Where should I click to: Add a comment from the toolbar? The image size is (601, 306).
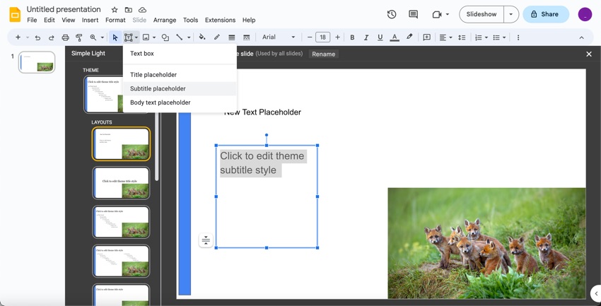[x=426, y=37]
